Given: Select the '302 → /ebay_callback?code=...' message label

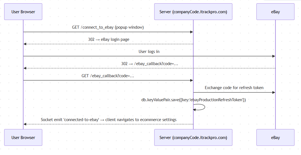Looking at the screenshot, I should tap(149, 64).
